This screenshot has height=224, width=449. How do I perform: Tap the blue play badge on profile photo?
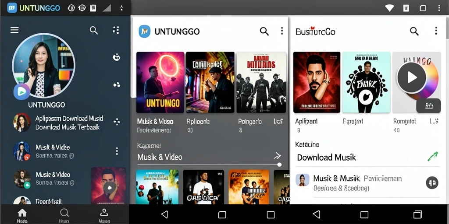coord(22,91)
